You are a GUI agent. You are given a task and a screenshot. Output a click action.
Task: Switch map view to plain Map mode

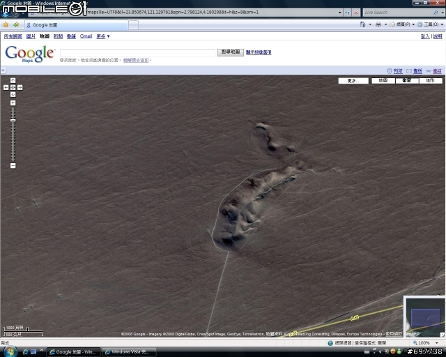pos(383,81)
